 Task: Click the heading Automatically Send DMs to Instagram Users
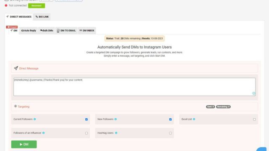pos(134,47)
